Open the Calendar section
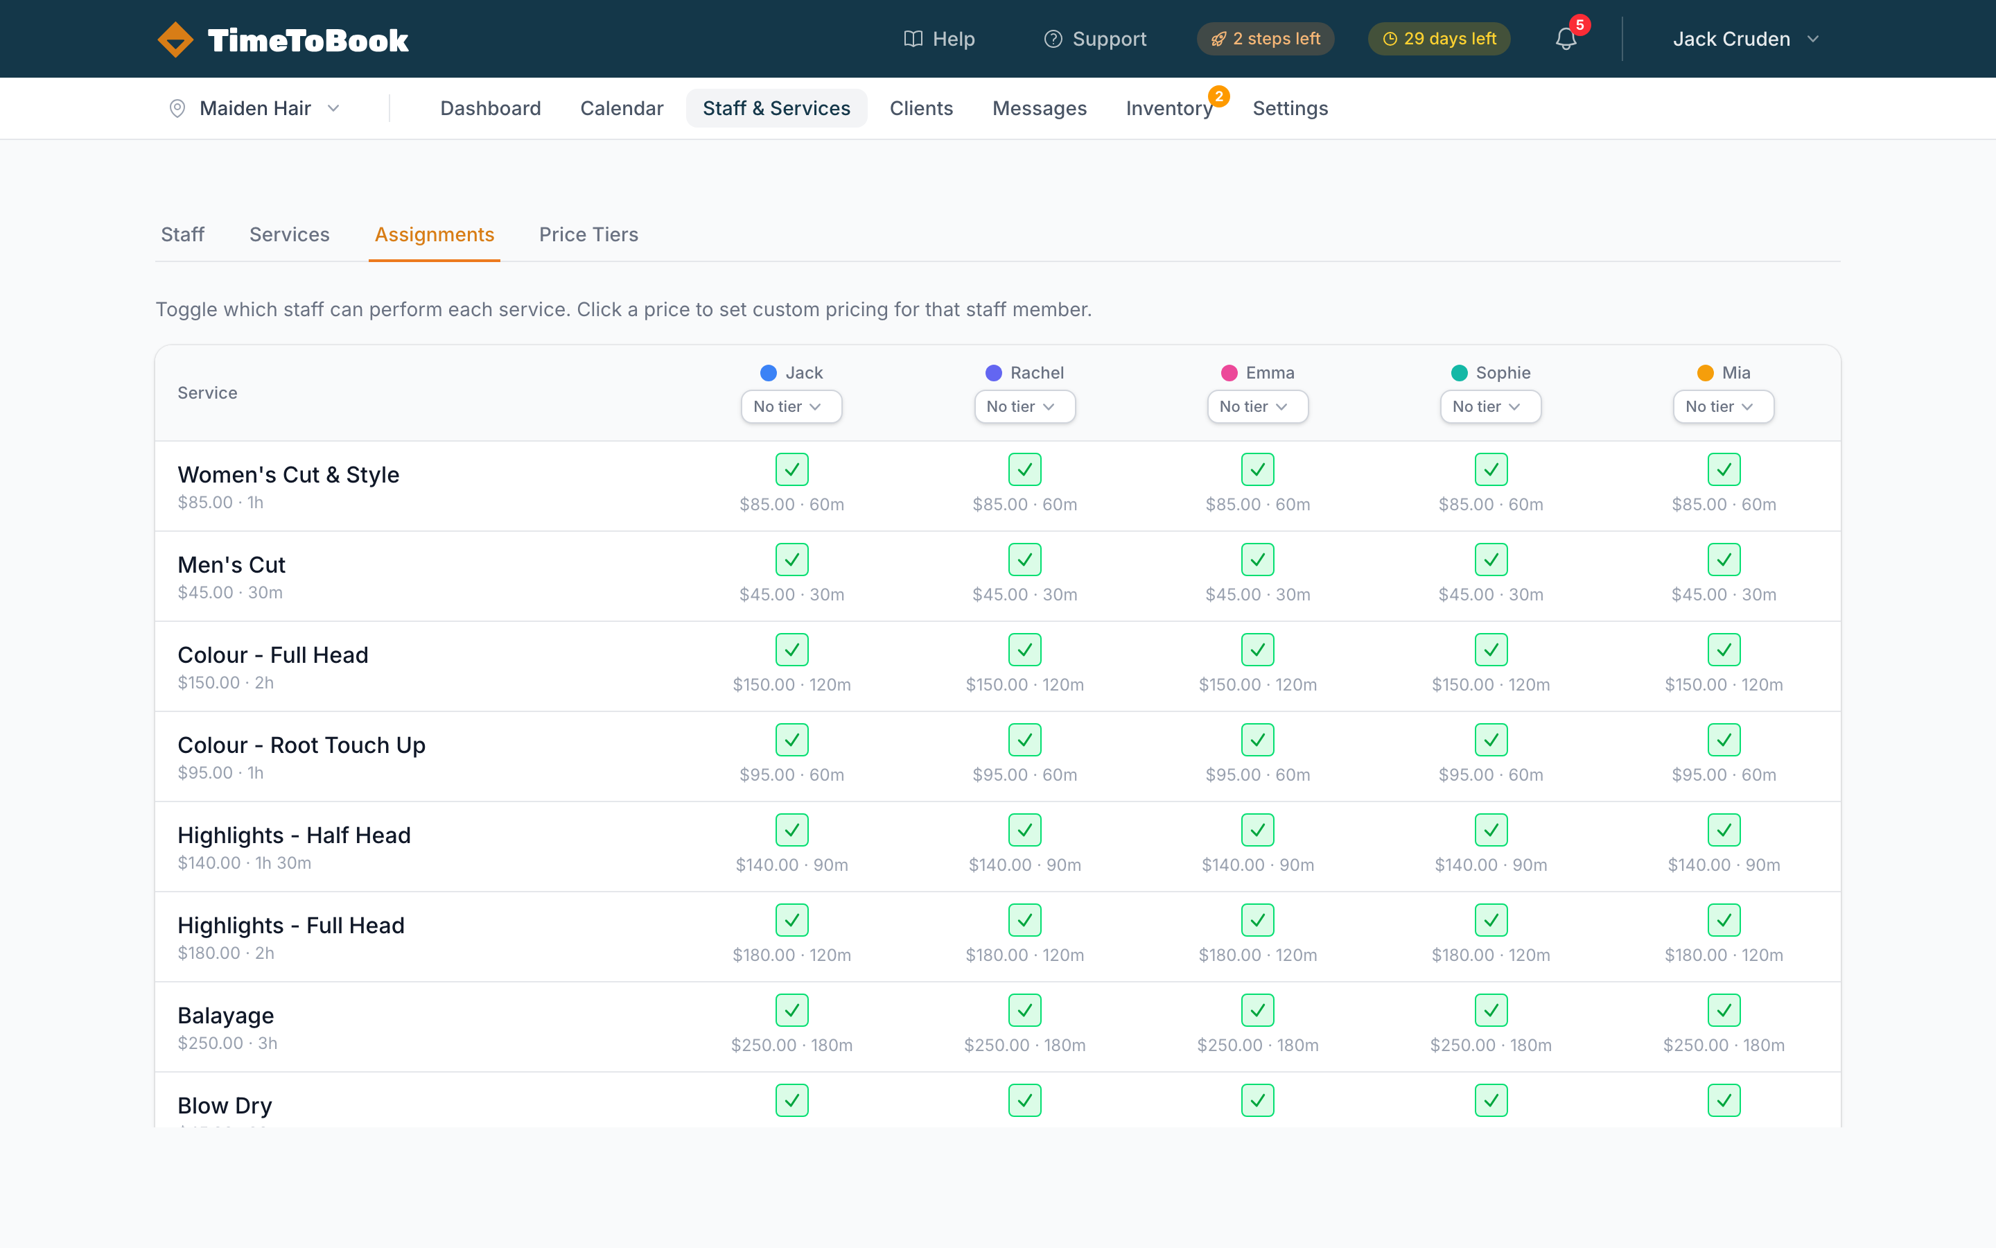The width and height of the screenshot is (1996, 1248). [x=622, y=108]
